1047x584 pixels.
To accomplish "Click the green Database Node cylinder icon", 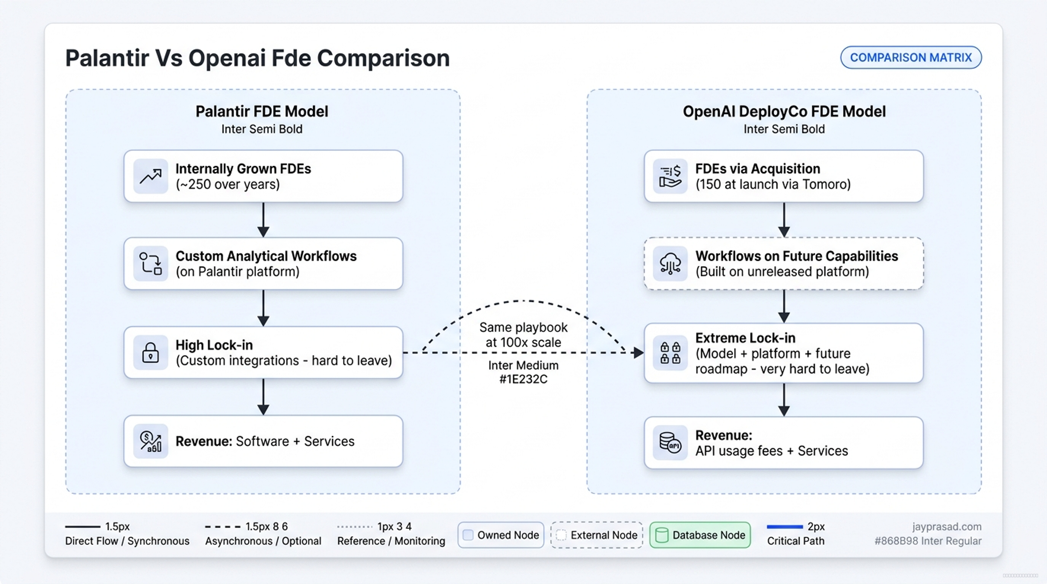I will click(x=662, y=535).
